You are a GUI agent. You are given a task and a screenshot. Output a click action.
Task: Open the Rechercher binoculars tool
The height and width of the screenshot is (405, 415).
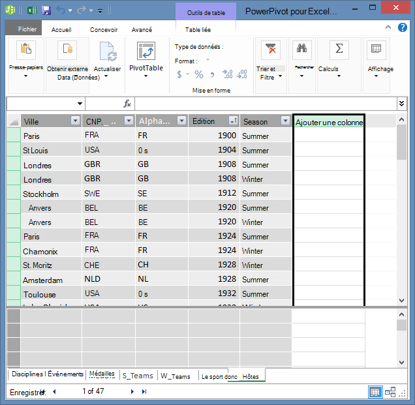301,50
